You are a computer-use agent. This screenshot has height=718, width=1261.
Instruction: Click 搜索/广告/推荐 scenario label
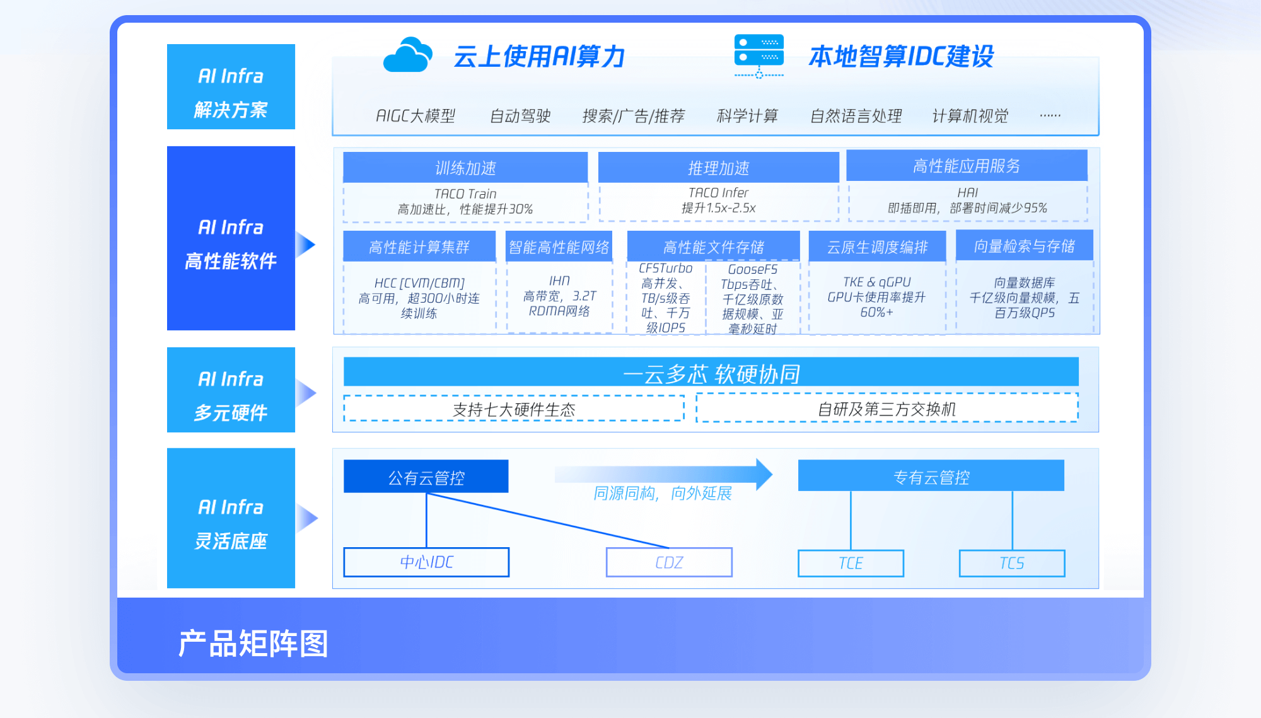point(633,116)
